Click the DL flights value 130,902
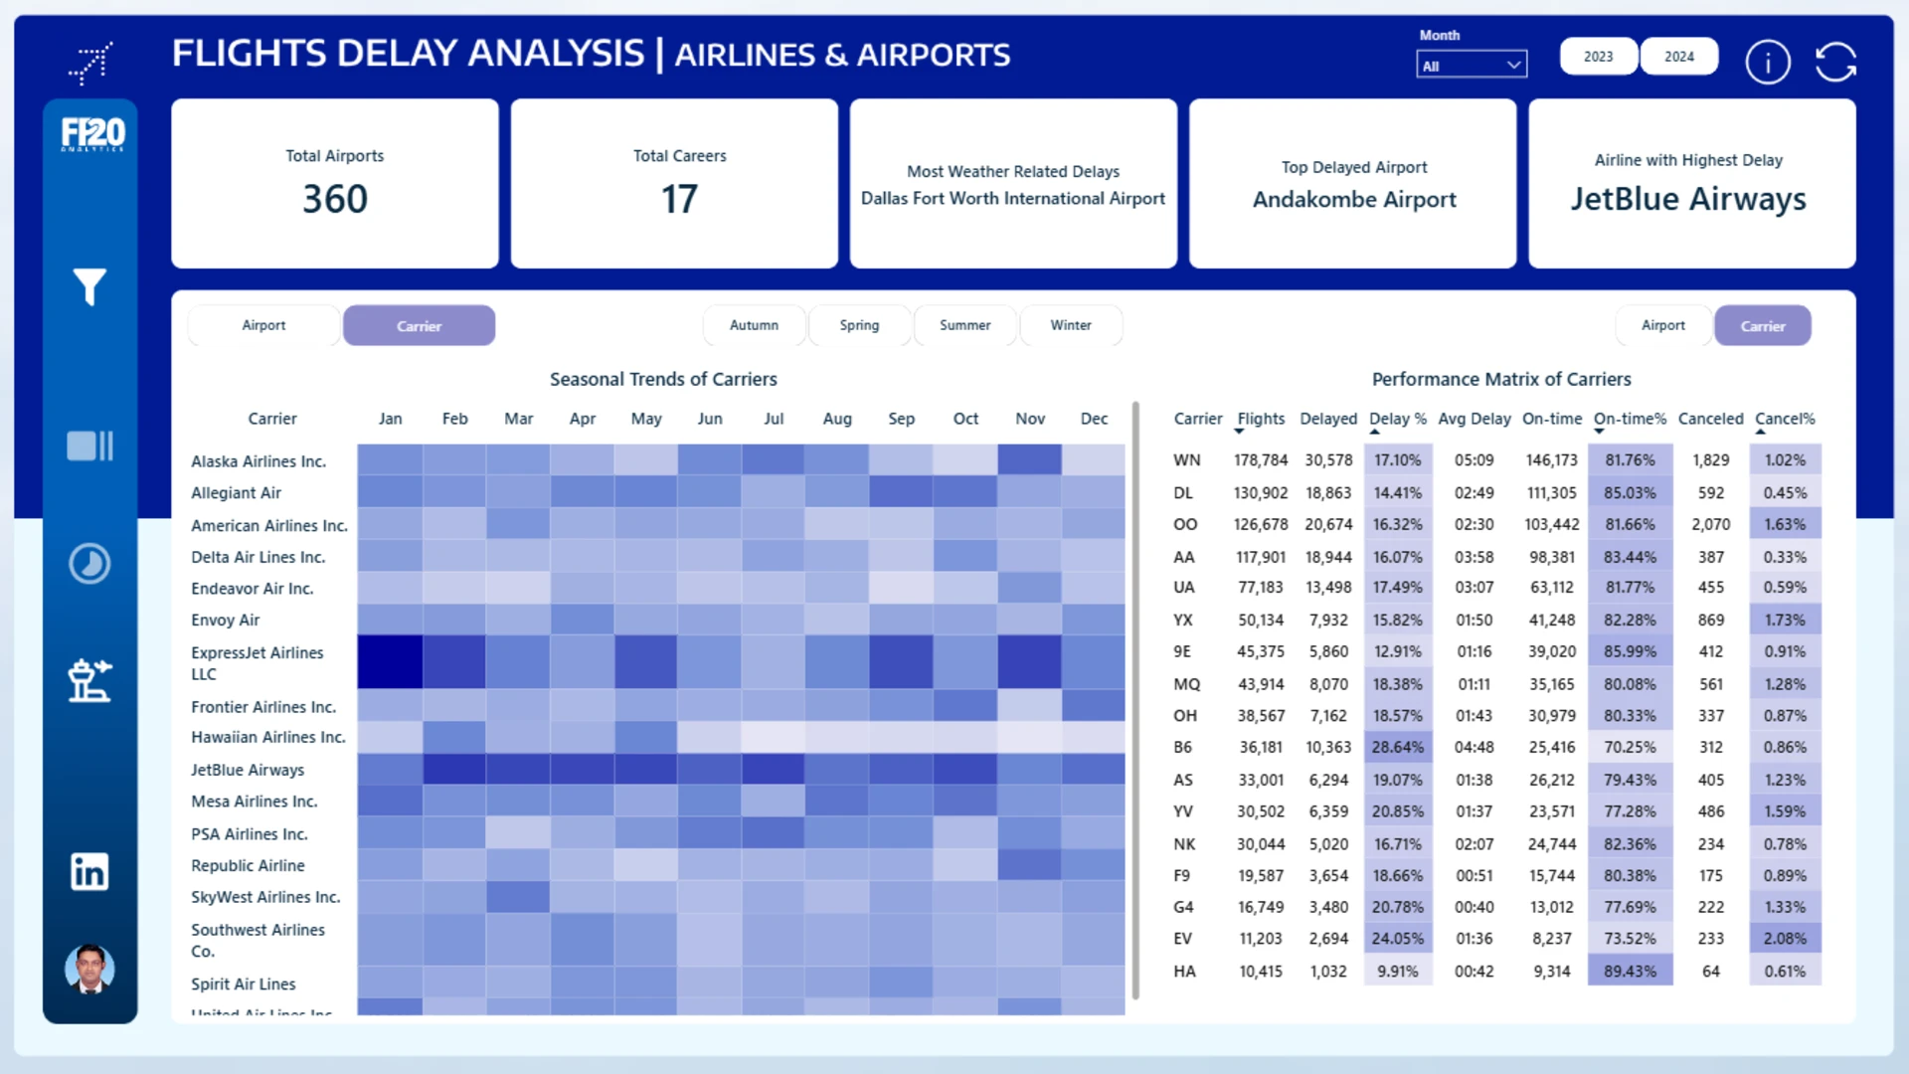The image size is (1909, 1074). [x=1261, y=492]
